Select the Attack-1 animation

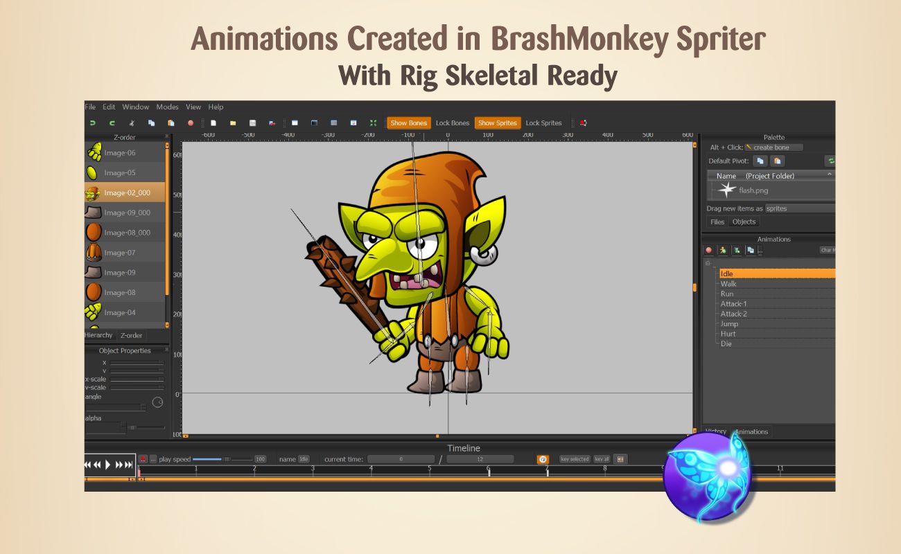(x=777, y=304)
